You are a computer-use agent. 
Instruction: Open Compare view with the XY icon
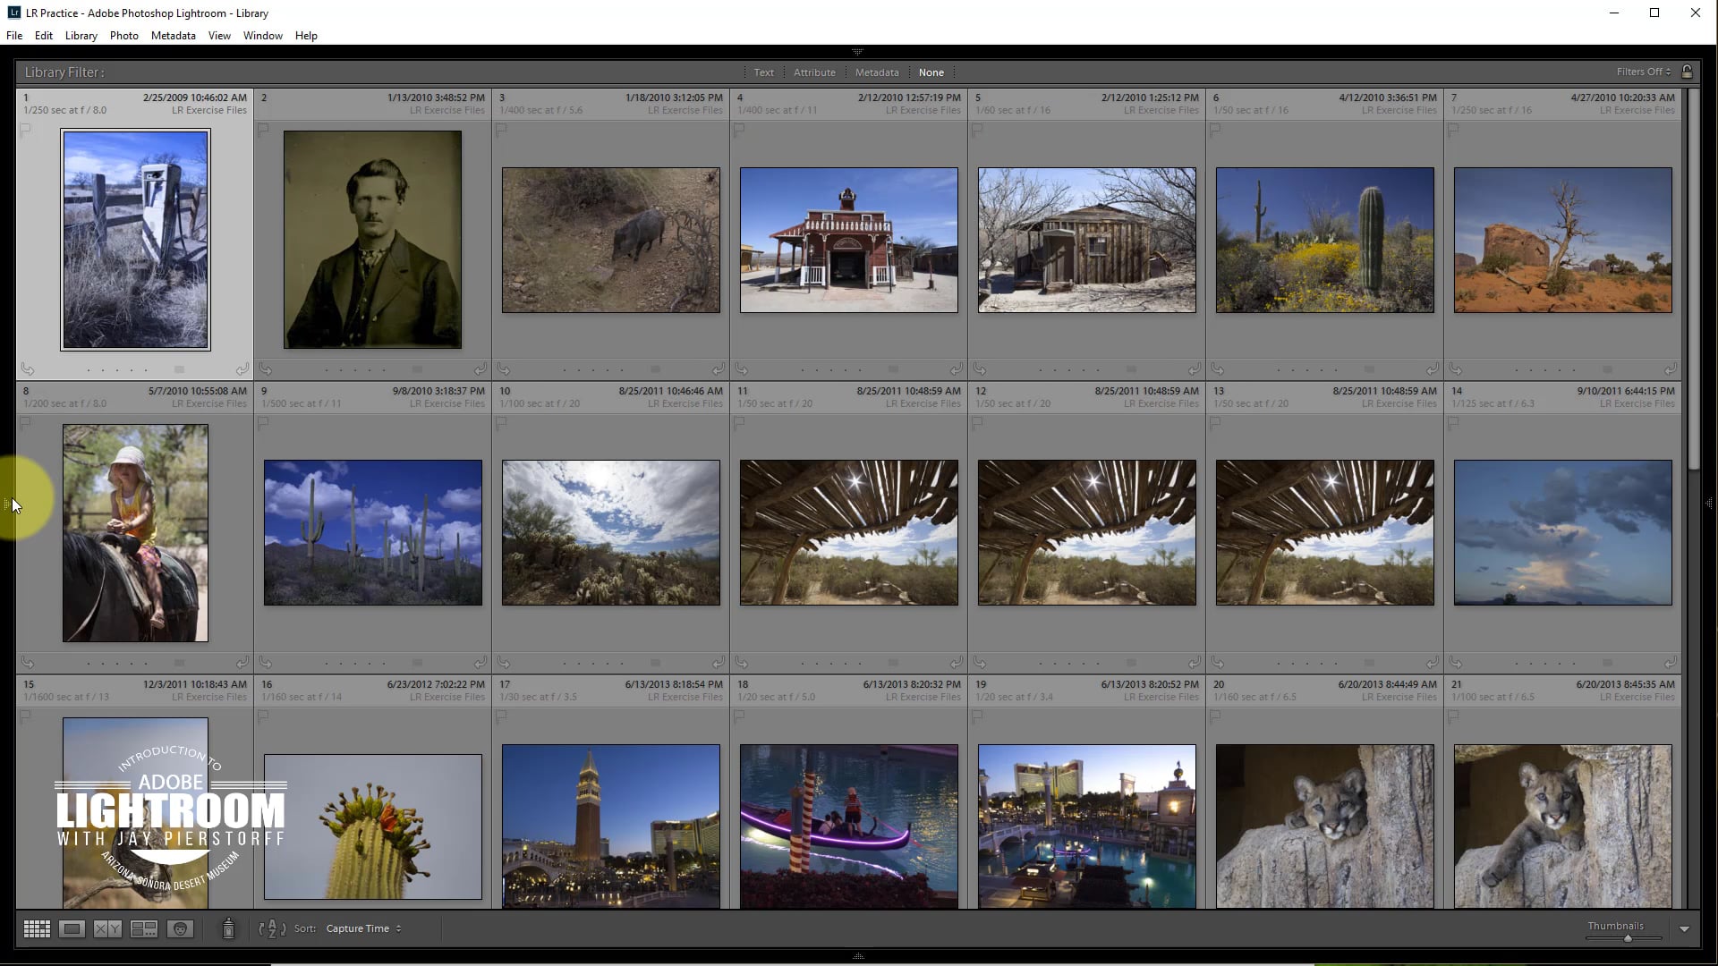pyautogui.click(x=107, y=928)
